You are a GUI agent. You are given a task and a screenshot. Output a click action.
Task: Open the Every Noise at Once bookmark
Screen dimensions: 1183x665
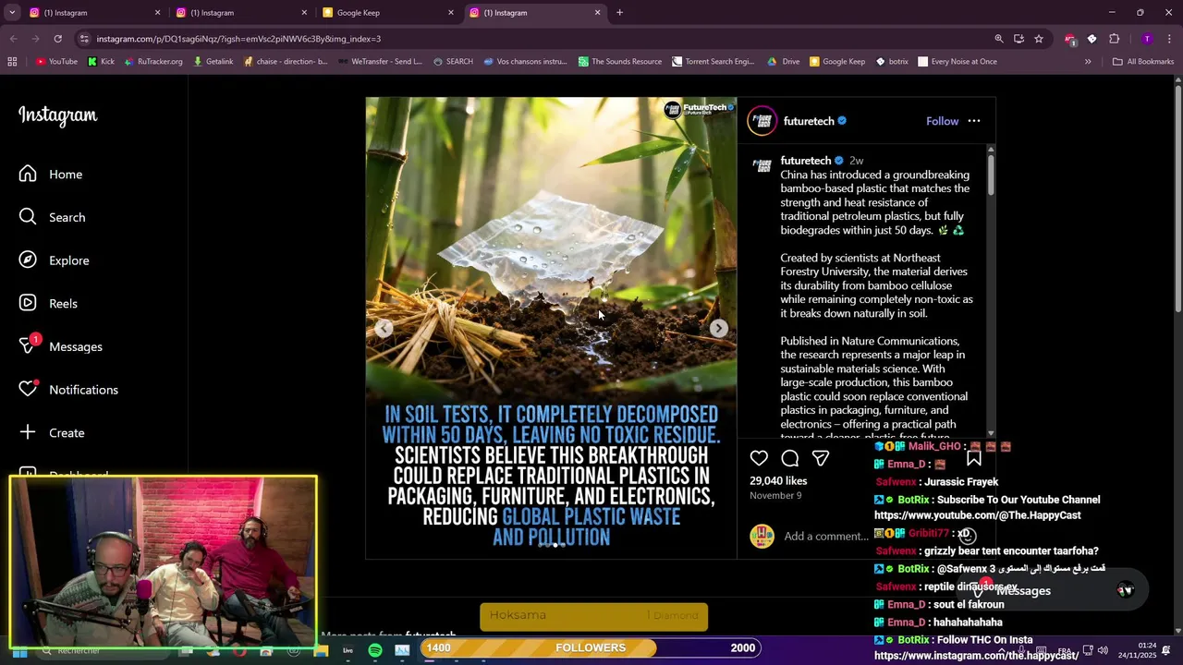pos(957,62)
